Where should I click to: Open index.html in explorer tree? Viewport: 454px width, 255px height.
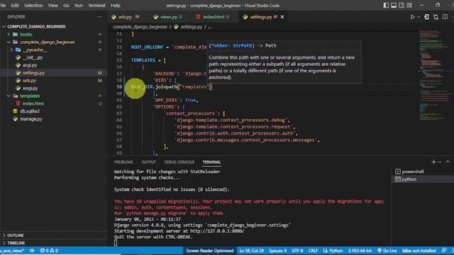click(x=33, y=103)
